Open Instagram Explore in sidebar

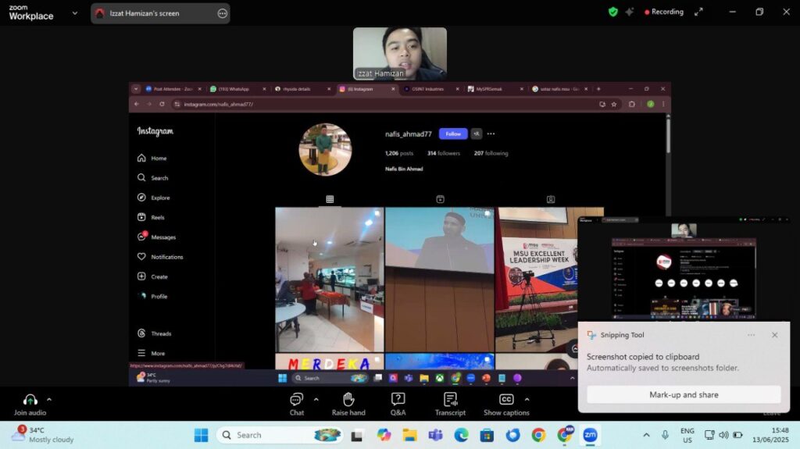pyautogui.click(x=154, y=198)
